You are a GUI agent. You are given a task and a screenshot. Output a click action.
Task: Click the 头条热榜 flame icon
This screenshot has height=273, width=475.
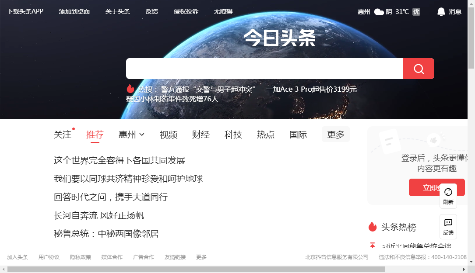point(373,227)
